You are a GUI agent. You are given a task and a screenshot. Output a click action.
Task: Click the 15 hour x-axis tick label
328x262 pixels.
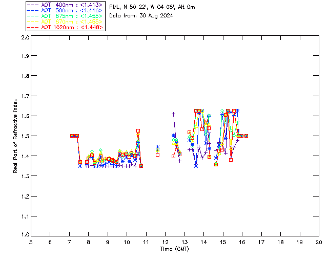[x=223, y=242]
